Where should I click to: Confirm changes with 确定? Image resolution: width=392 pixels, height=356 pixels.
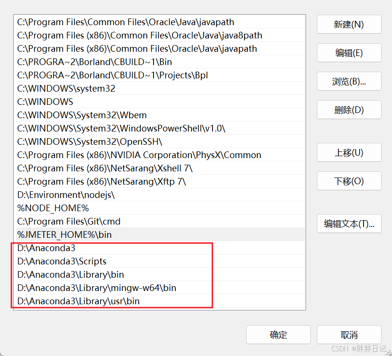[278, 335]
